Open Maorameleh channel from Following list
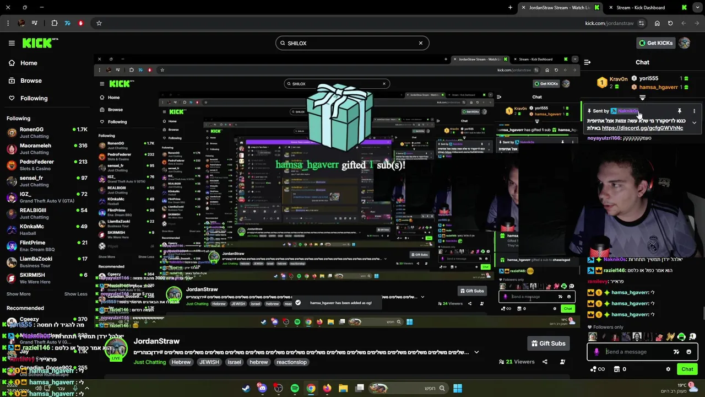The image size is (705, 397). click(47, 149)
